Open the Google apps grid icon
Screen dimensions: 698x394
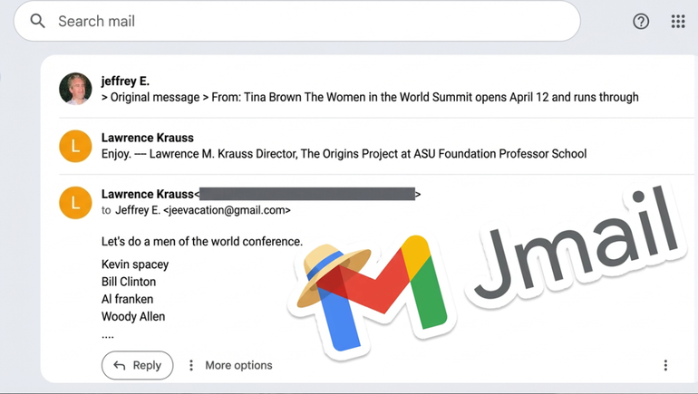pos(677,22)
